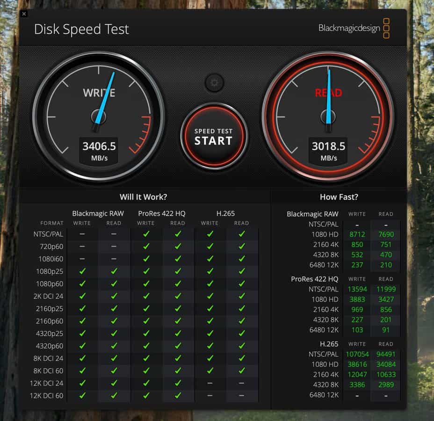
Task: Click Blackmagic RAW write checkmark for 1080p25
Action: [x=82, y=271]
